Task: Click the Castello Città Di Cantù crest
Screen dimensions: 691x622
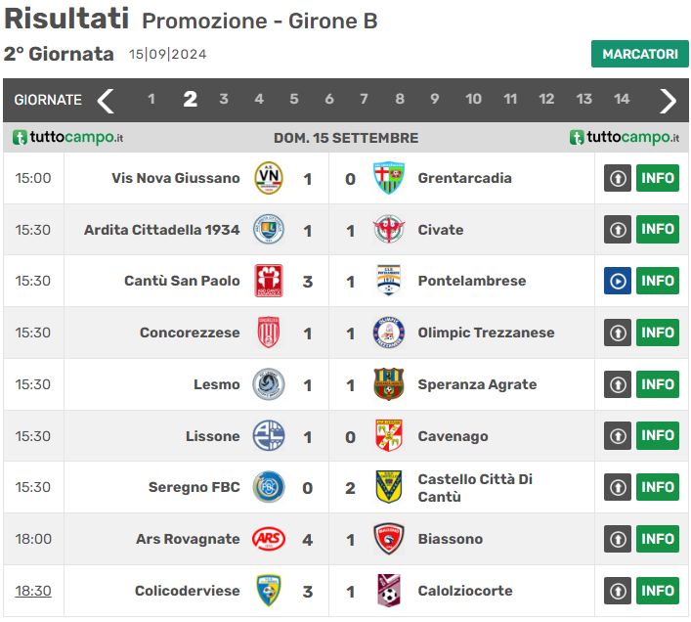Action: pyautogui.click(x=388, y=487)
